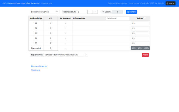The width and height of the screenshot is (179, 112).
Task: Set Eigenanteil to 85%
Action: tap(134, 48)
